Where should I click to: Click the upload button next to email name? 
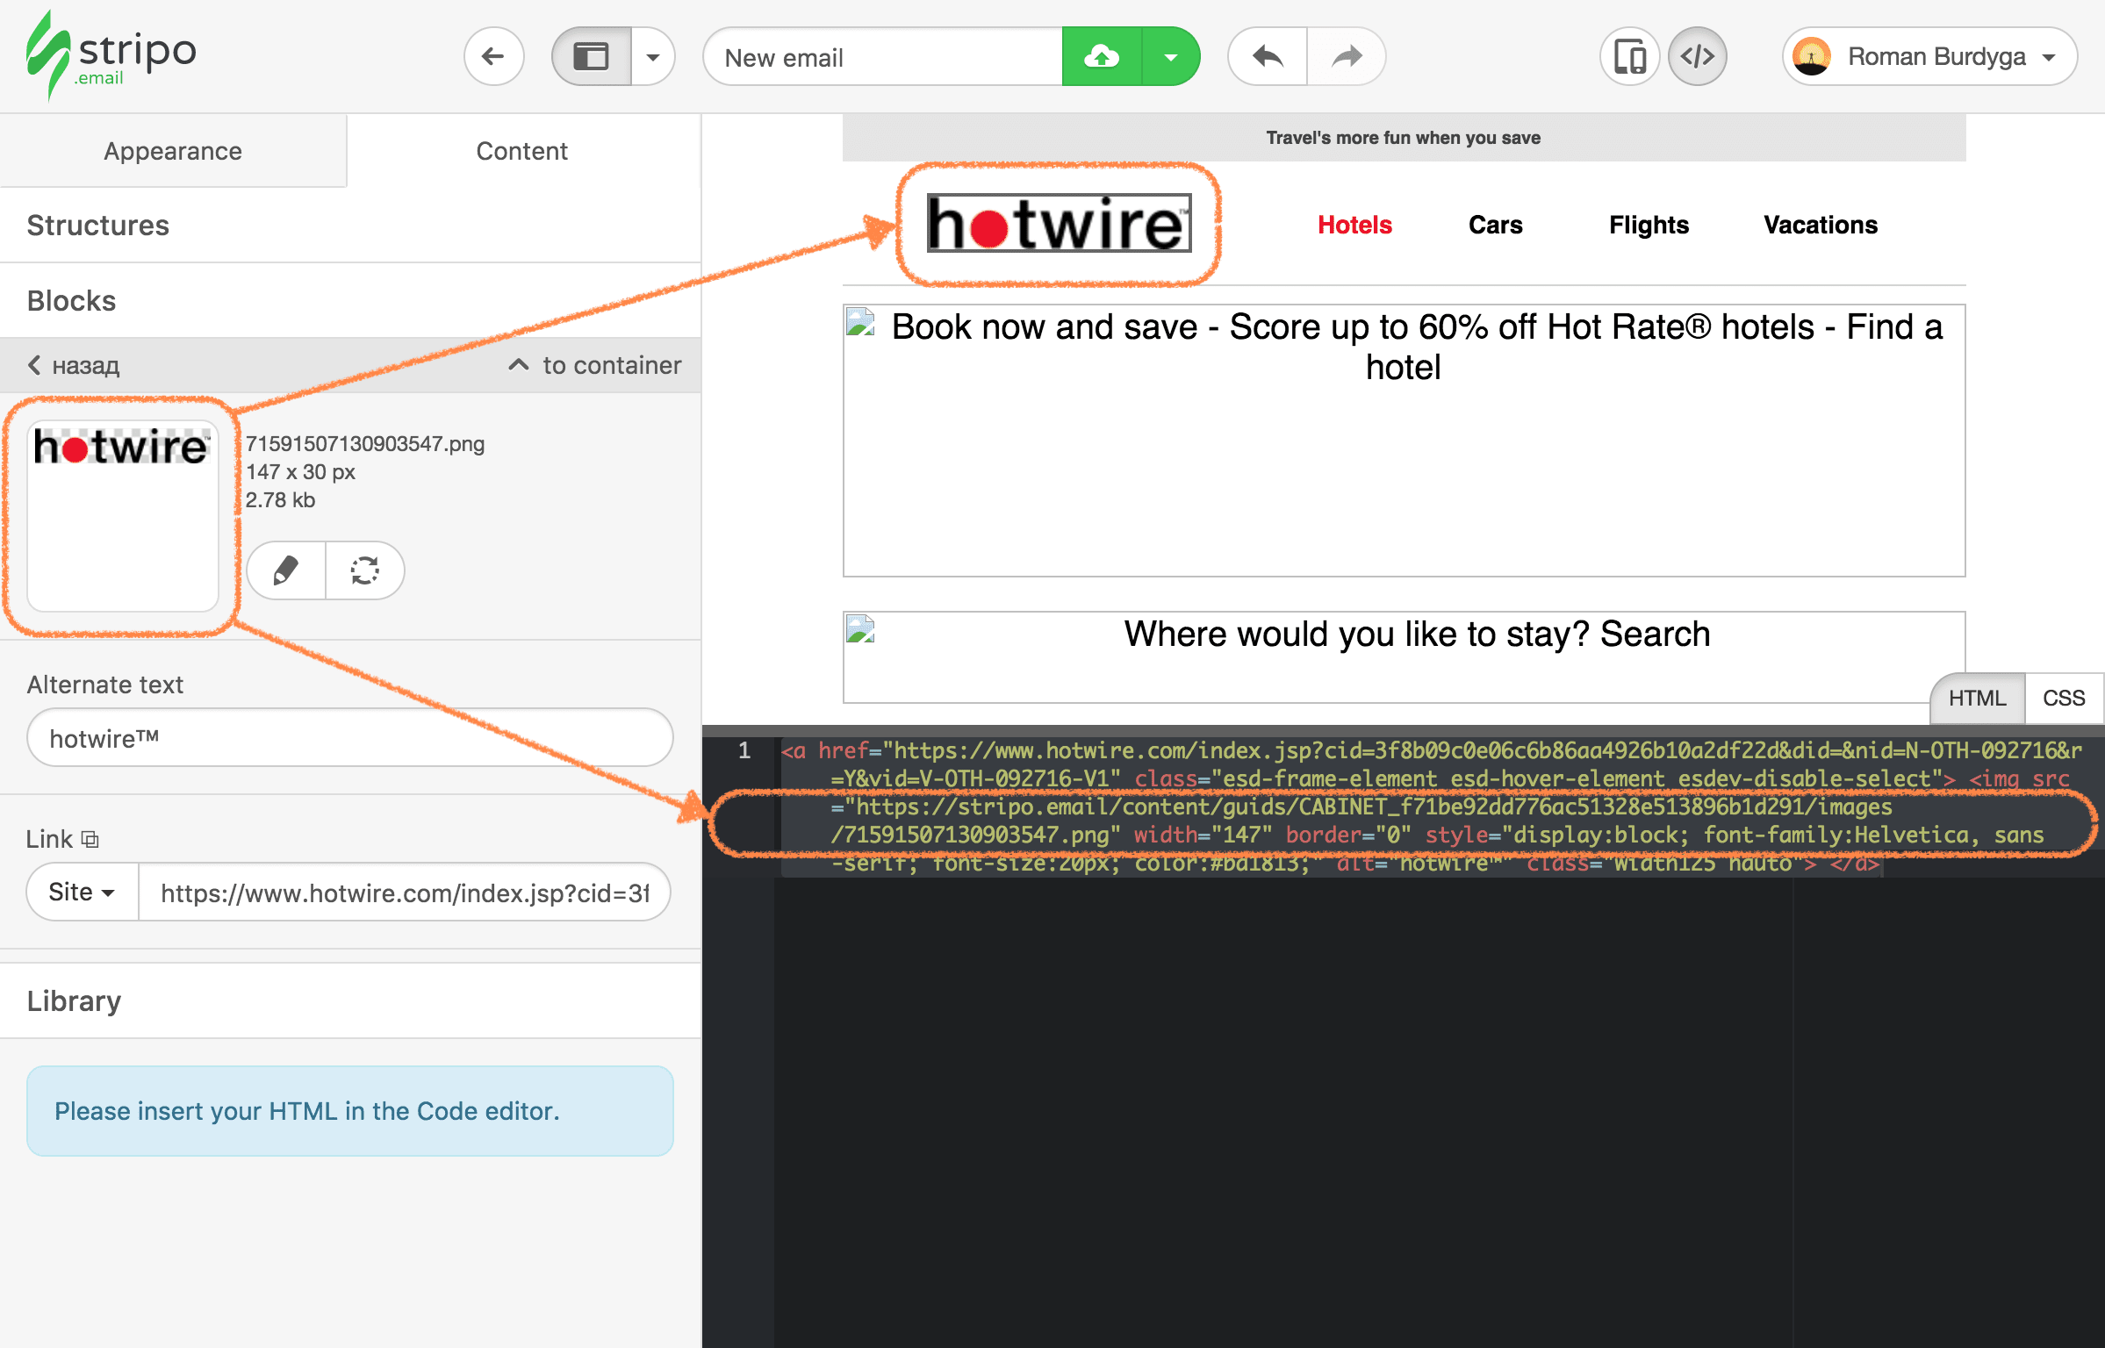[1102, 58]
